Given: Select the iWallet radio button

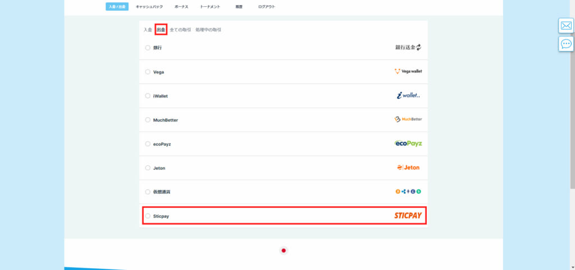Looking at the screenshot, I should [148, 96].
